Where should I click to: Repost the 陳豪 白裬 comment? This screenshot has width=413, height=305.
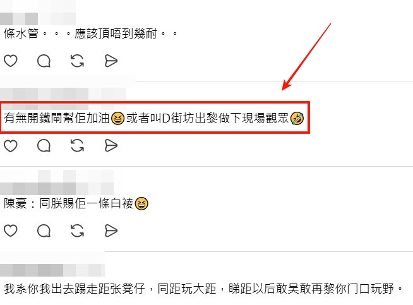click(77, 230)
